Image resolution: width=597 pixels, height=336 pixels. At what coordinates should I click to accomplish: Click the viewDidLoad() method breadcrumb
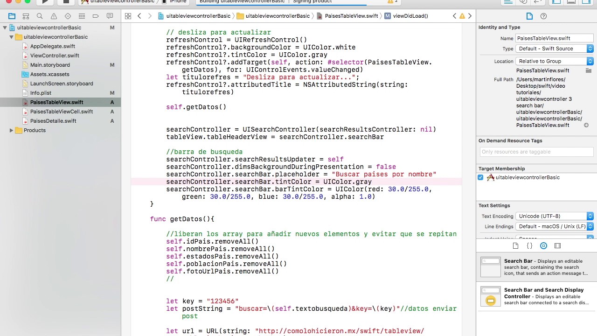pos(406,16)
